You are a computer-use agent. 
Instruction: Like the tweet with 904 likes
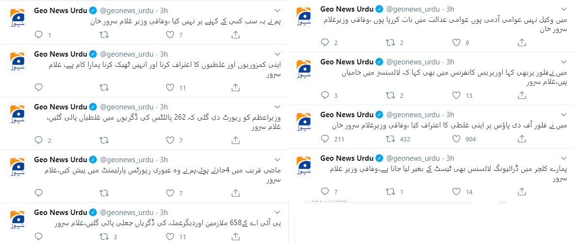click(456, 139)
